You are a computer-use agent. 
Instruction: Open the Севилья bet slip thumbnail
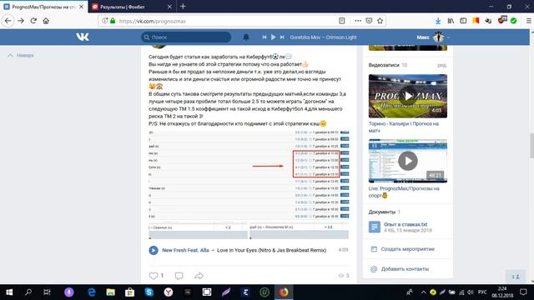pyautogui.click(x=198, y=231)
